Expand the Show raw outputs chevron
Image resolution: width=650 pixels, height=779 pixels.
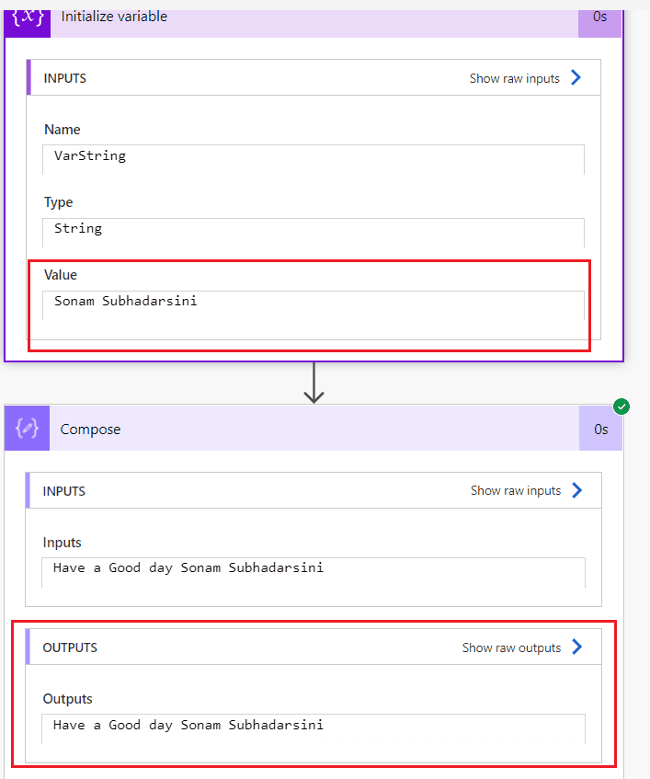click(x=576, y=647)
